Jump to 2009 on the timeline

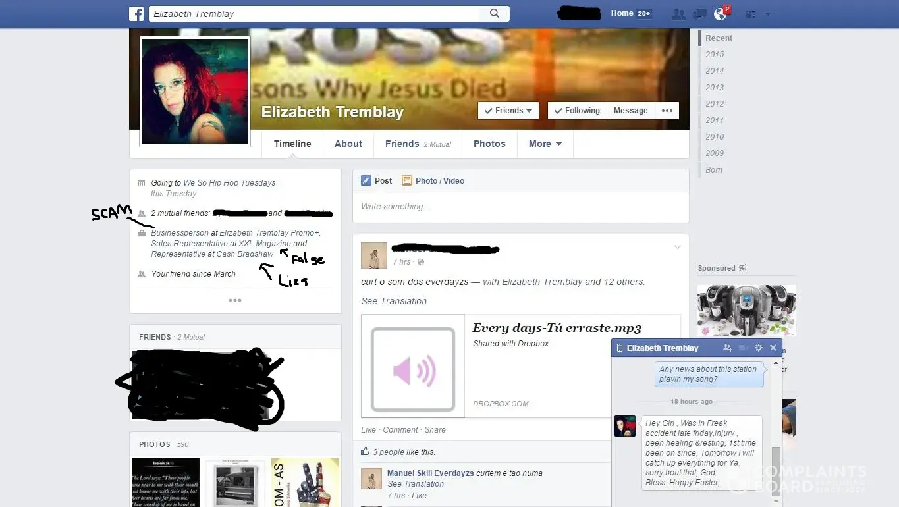click(x=715, y=153)
